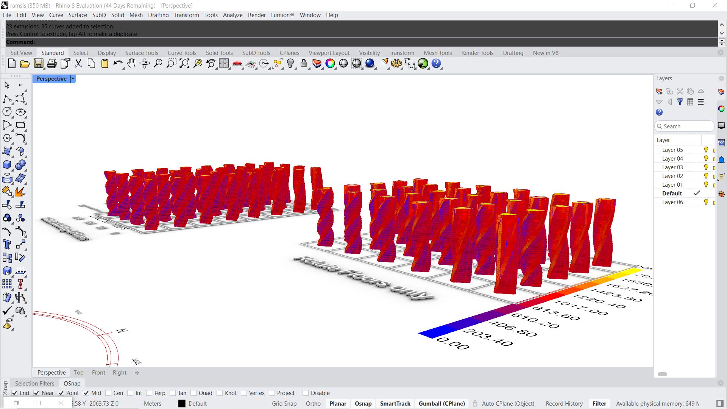
Task: Toggle Layer 05 visibility bulb
Action: coord(706,150)
